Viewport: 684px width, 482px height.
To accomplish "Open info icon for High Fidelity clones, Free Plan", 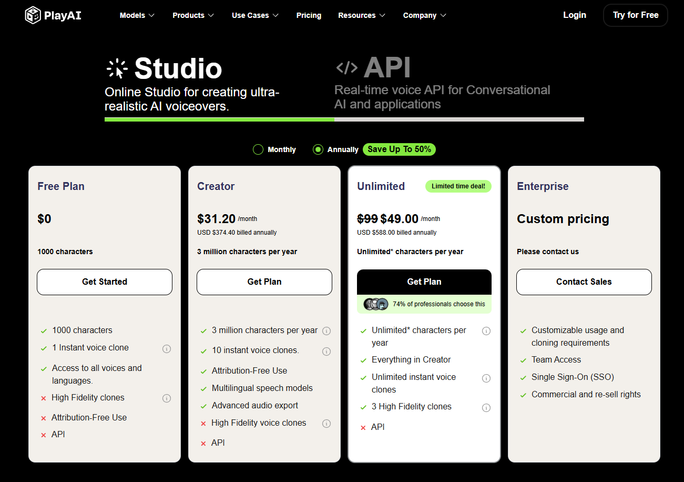I will click(x=167, y=398).
